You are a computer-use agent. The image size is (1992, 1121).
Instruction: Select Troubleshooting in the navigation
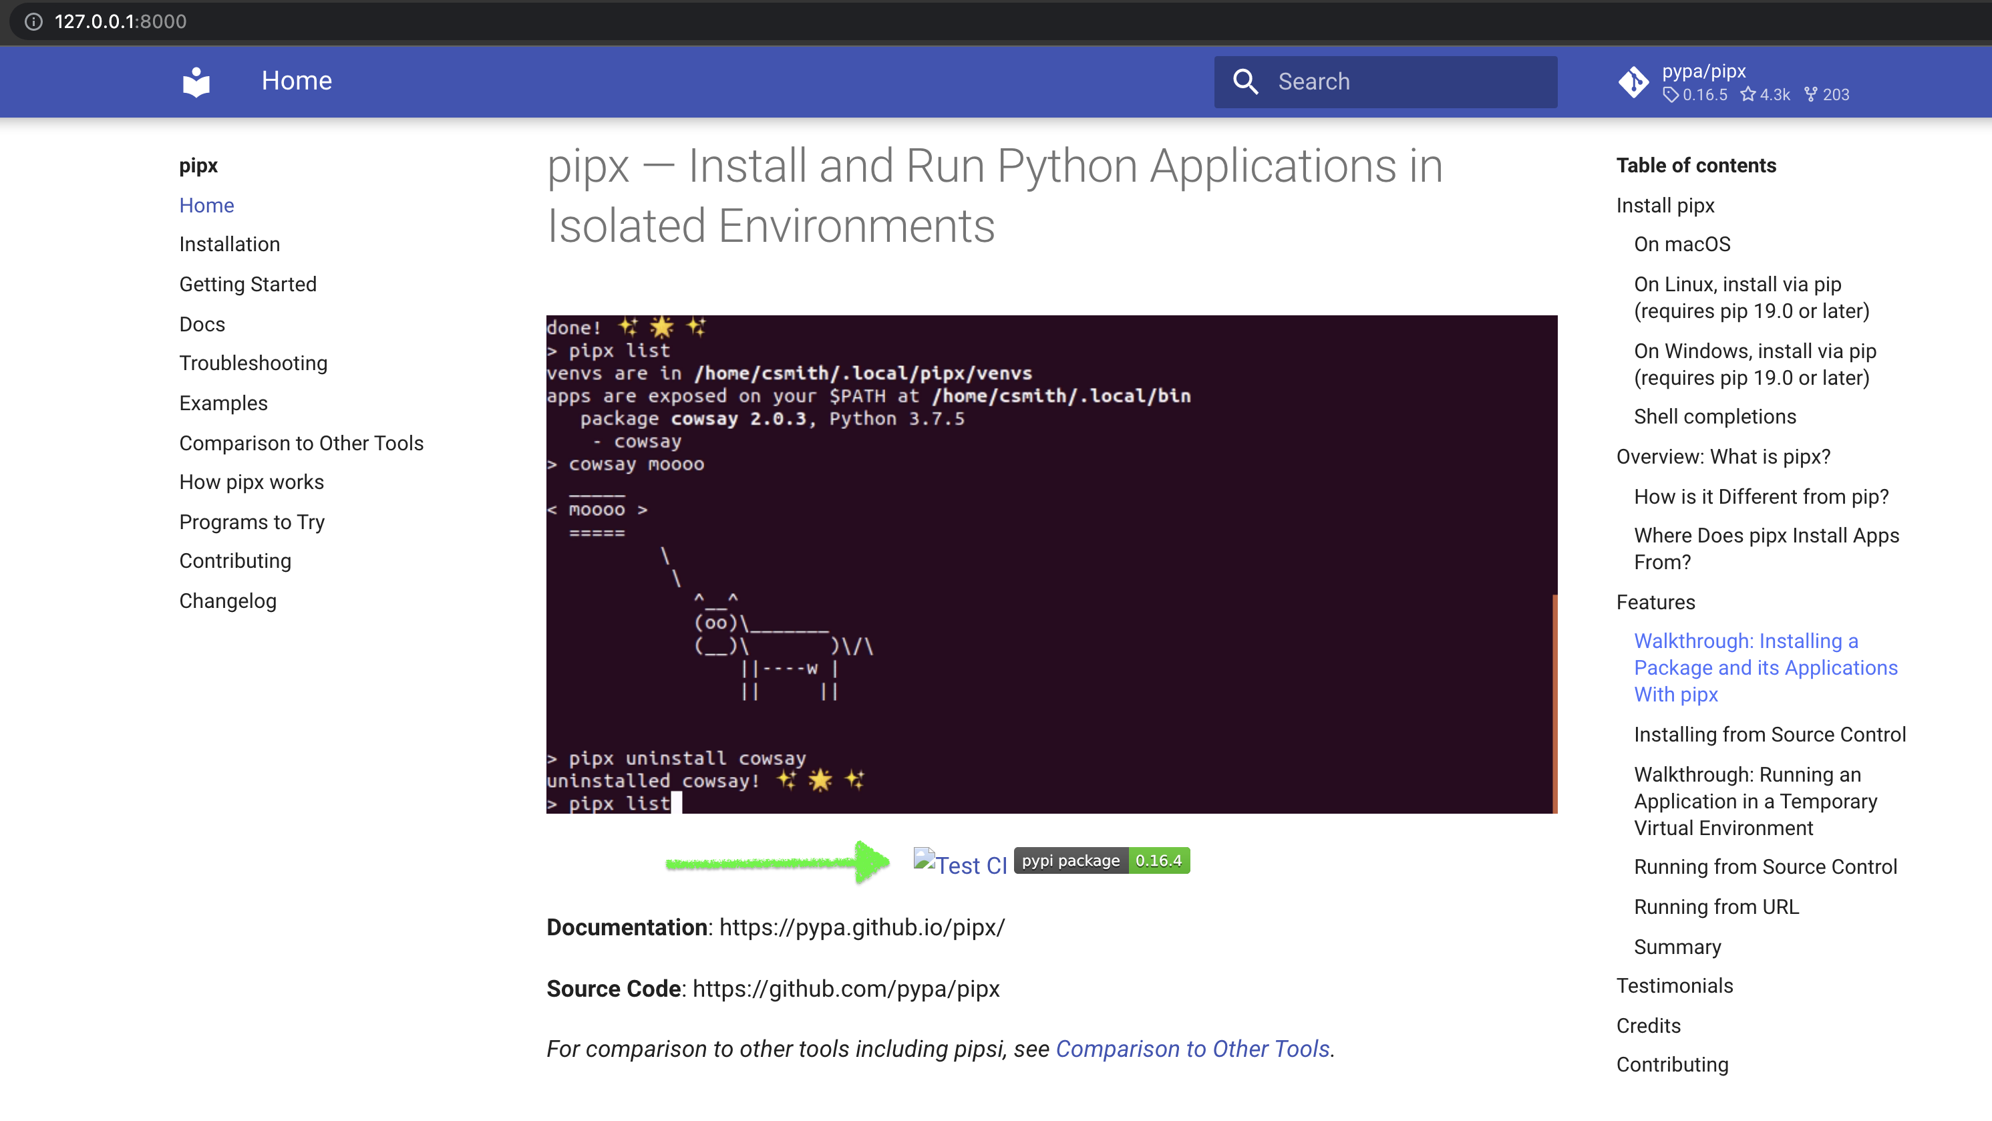coord(253,363)
